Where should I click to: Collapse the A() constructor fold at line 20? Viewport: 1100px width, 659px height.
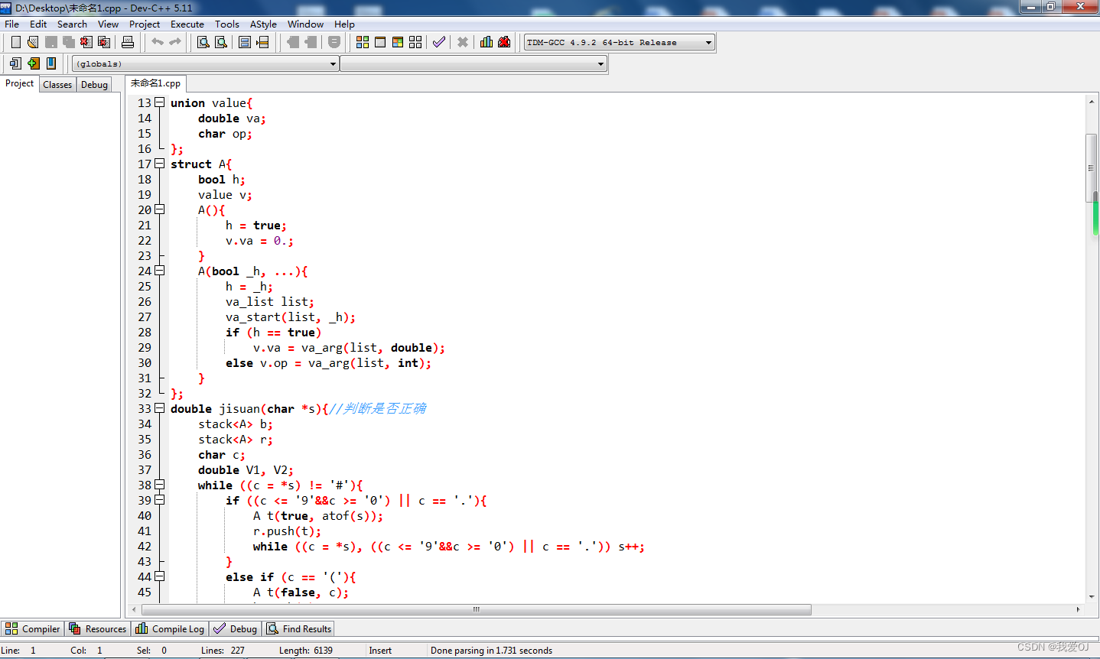(159, 209)
